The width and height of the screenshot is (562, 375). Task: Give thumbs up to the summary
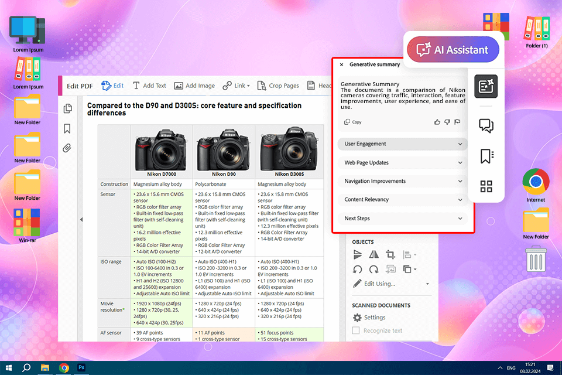pos(437,122)
